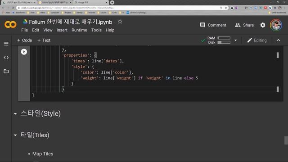Open the Other bookmarks folder
288x162 pixels.
[x=277, y=13]
